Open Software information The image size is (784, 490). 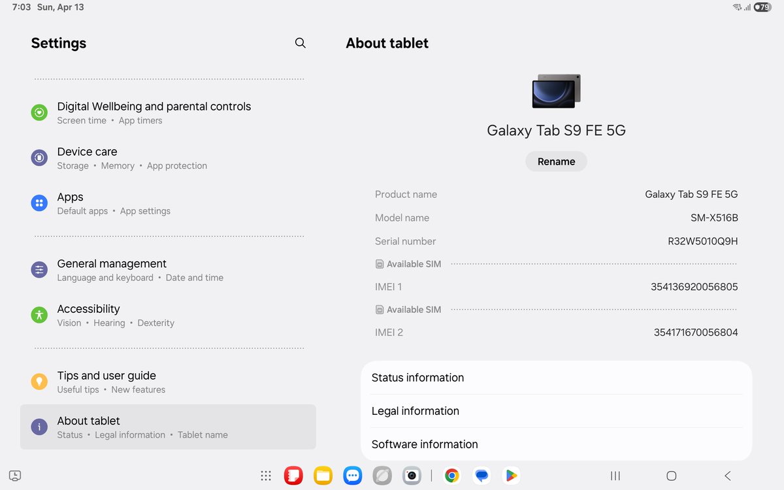pos(557,444)
